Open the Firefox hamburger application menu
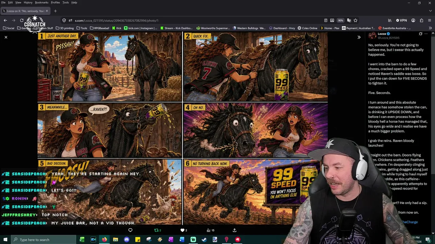This screenshot has width=435, height=244. coord(430,20)
